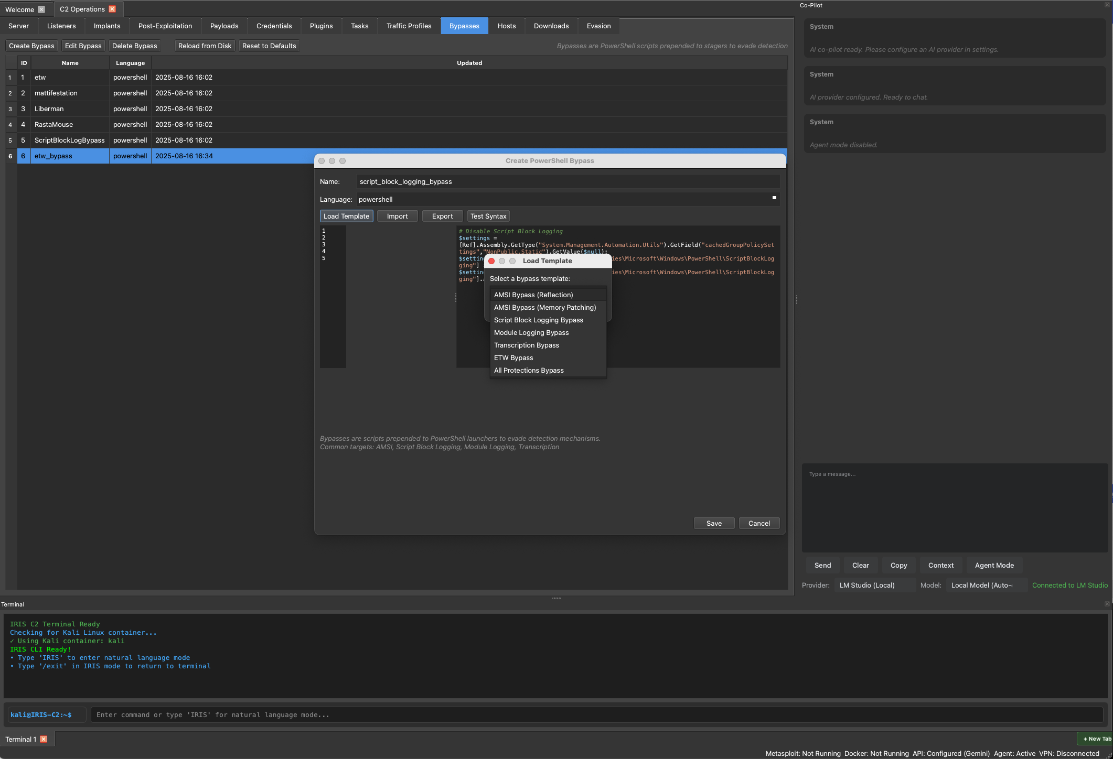Switch to the Listeners tab
The image size is (1113, 759).
coord(61,26)
